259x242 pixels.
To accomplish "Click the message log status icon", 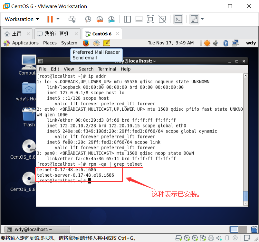I will tap(247, 238).
